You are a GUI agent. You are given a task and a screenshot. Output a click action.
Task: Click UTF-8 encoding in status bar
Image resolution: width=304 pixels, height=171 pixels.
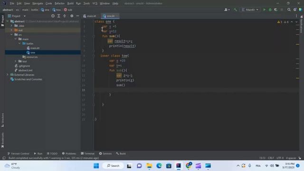[280, 158]
